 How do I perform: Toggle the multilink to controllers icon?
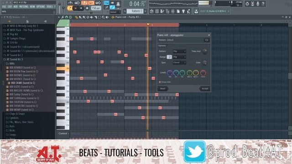coord(112,7)
